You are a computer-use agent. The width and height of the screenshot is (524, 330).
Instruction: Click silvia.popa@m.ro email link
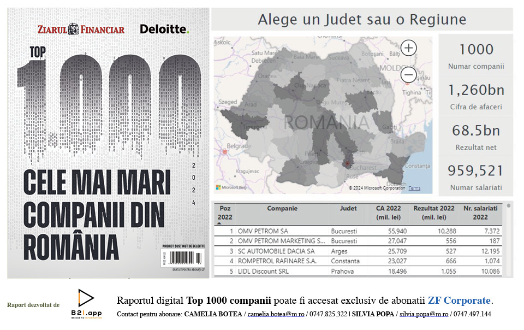[424, 314]
